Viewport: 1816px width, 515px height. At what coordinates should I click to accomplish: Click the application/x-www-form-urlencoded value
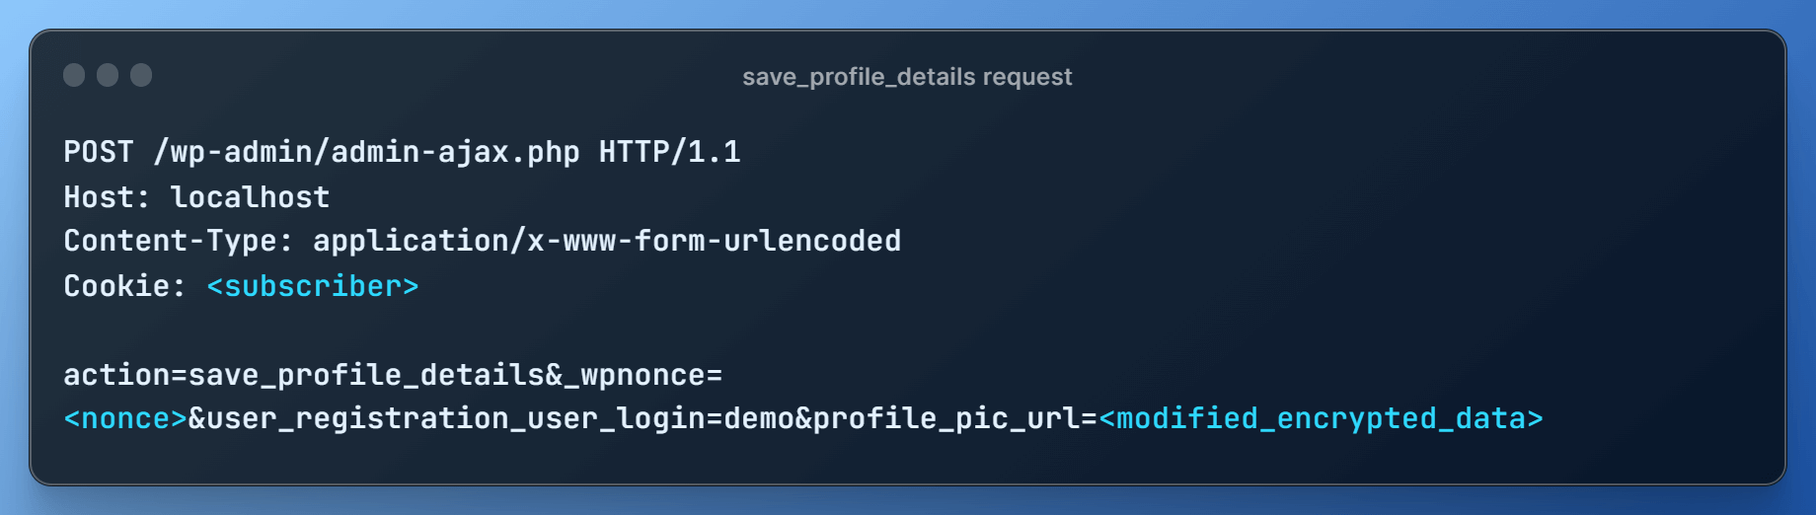(607, 241)
